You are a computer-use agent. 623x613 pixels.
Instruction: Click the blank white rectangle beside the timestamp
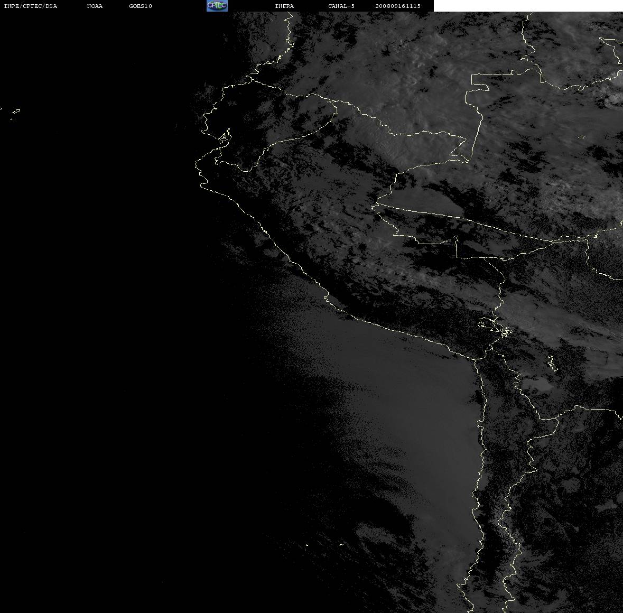pyautogui.click(x=528, y=6)
